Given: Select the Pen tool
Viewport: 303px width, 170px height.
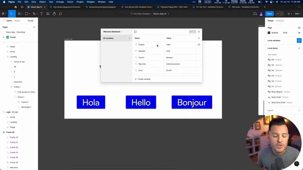Looking at the screenshot, I should (x=34, y=14).
